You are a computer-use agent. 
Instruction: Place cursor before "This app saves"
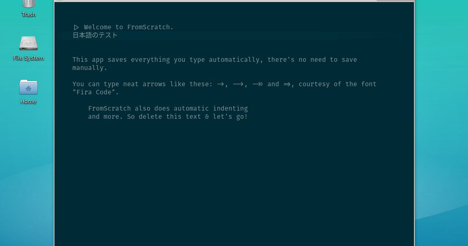73,59
